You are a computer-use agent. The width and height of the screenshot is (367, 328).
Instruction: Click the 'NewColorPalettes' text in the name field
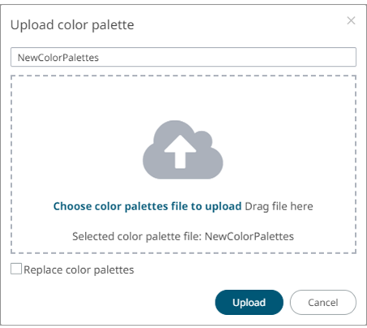point(58,58)
